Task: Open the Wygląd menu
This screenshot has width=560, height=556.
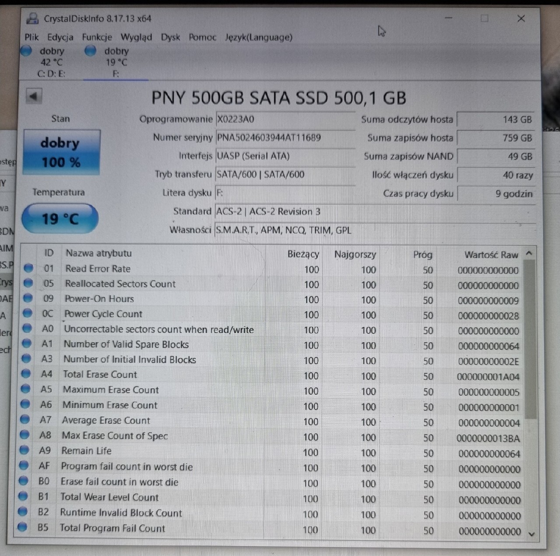Action: click(136, 37)
